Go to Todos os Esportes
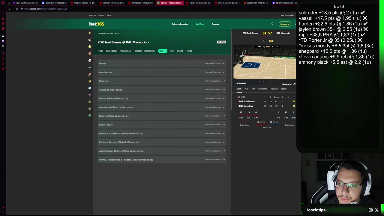Viewport: 384px width, 216px height. point(180,24)
